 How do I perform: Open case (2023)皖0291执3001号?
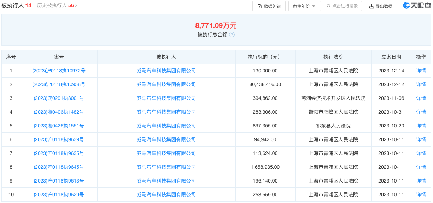59,98
